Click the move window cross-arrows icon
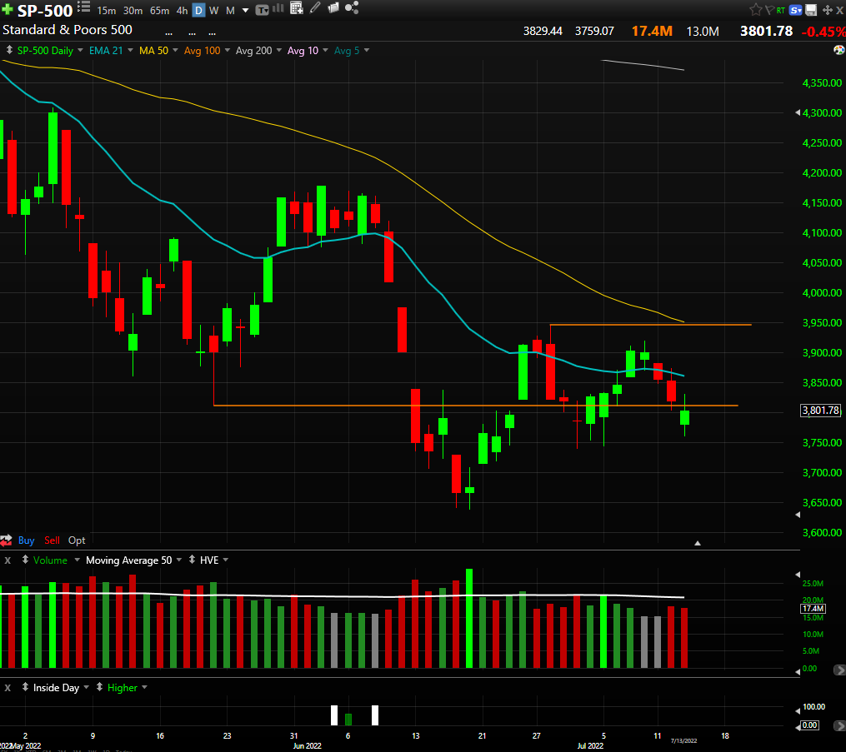The image size is (846, 752). click(x=827, y=10)
